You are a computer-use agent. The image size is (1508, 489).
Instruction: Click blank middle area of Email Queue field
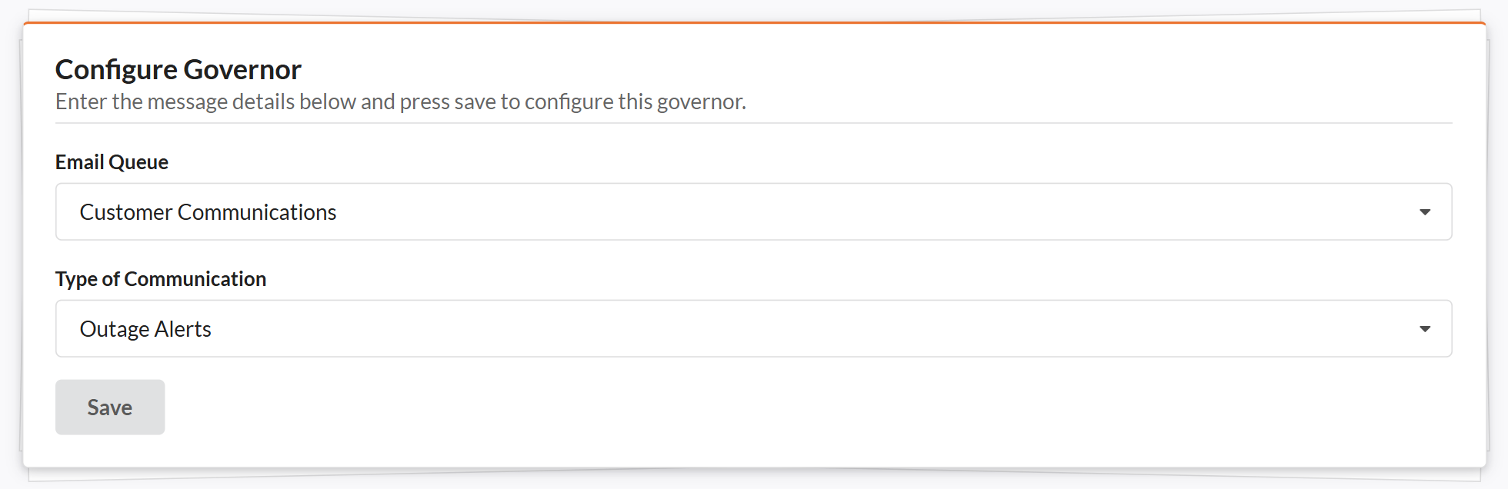coord(846,212)
